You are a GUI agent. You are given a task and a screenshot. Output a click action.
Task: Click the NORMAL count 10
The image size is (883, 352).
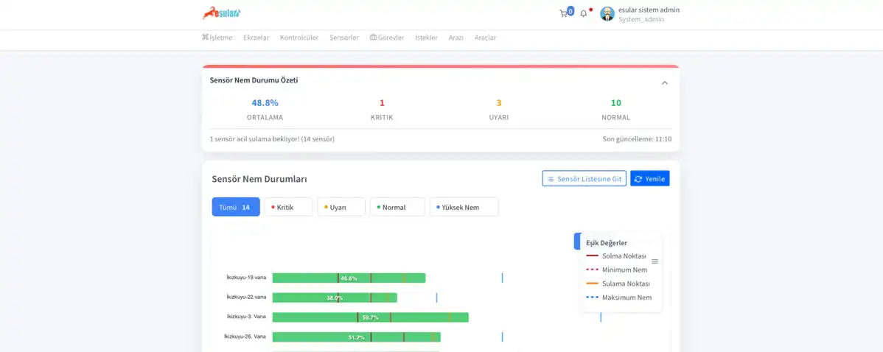point(616,103)
